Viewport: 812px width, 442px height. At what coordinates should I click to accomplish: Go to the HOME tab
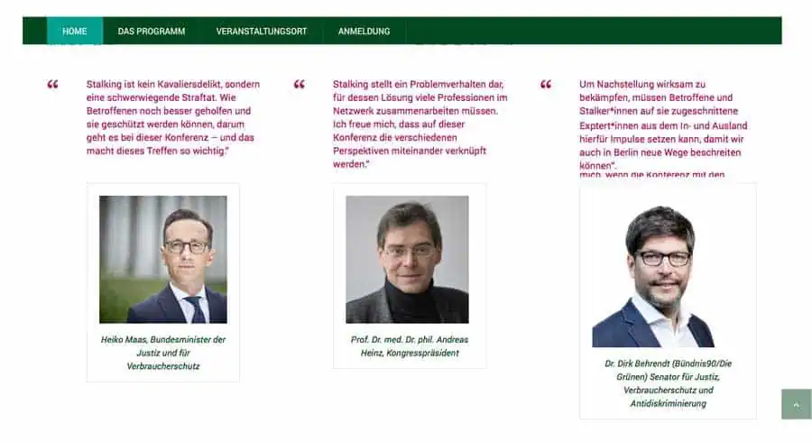[75, 32]
